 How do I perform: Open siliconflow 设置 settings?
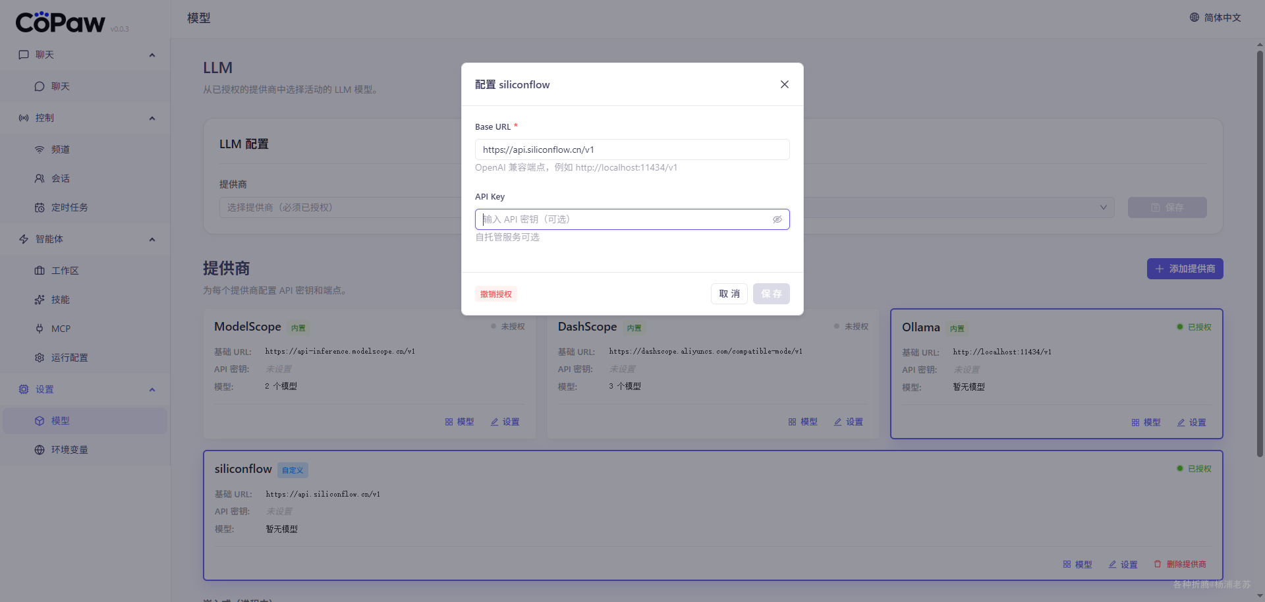(1123, 564)
